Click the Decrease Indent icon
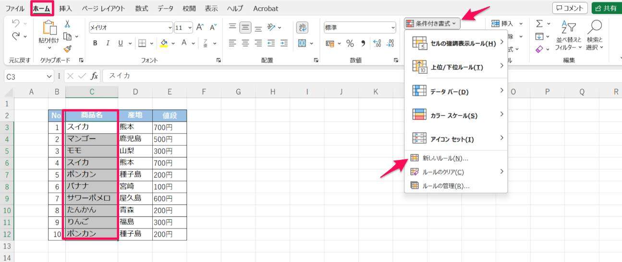 point(271,43)
